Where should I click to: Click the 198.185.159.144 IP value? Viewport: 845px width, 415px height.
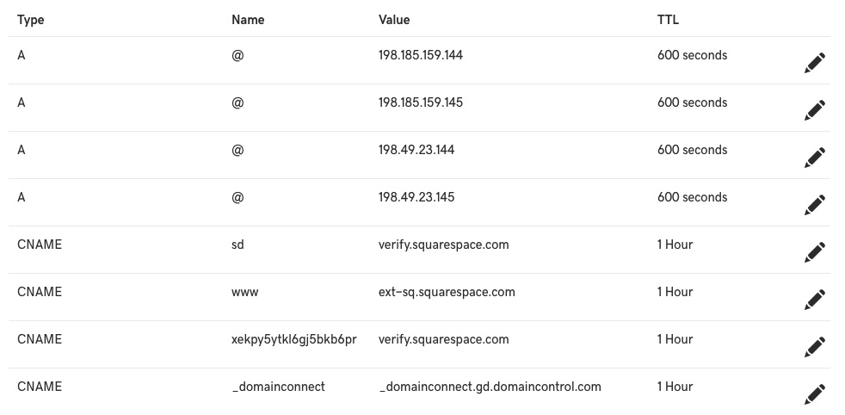421,55
